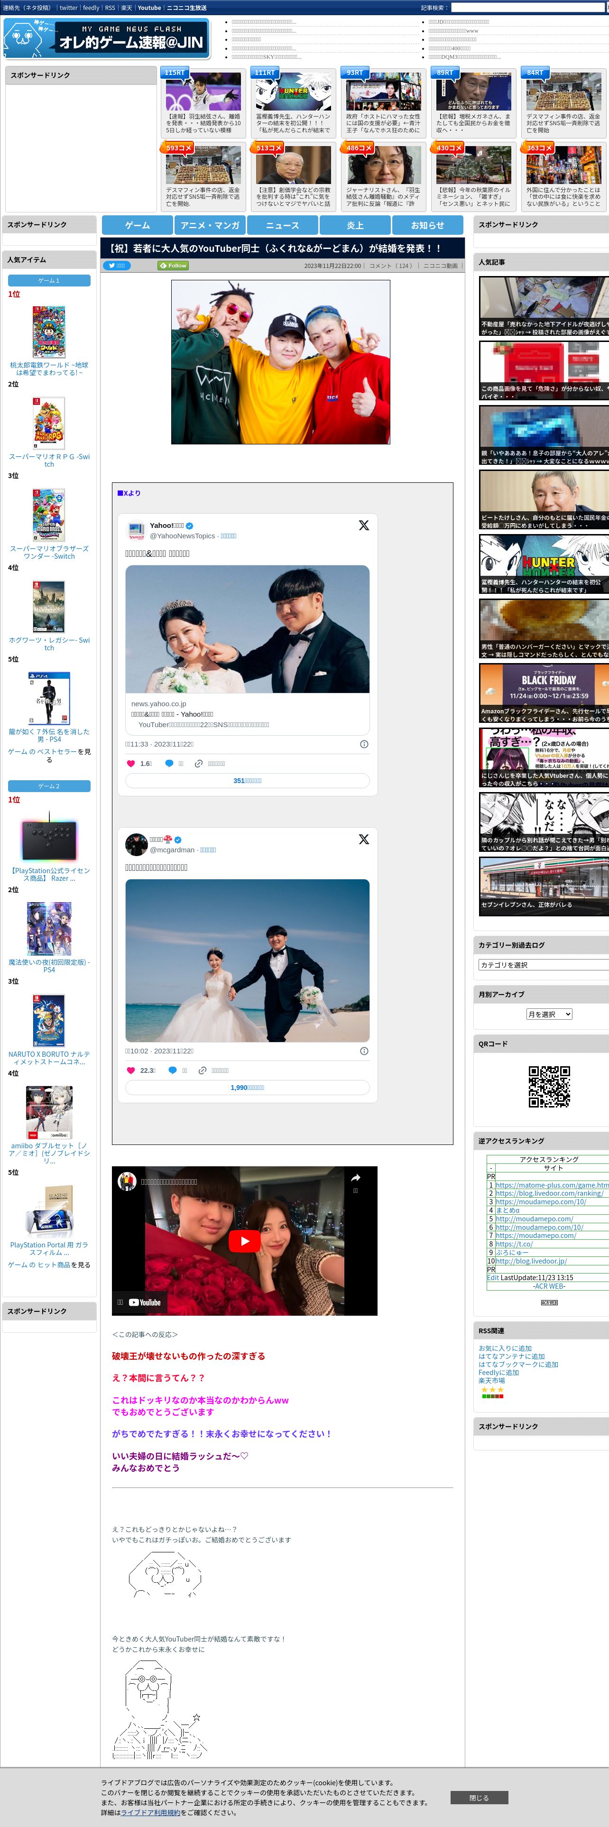
Task: Play the embedded YouTube video
Action: click(245, 1241)
